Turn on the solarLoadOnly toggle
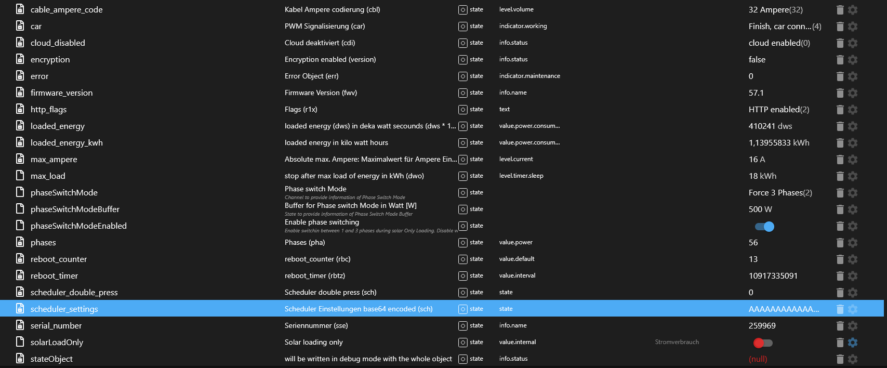Screen dimensions: 887x368 763,343
